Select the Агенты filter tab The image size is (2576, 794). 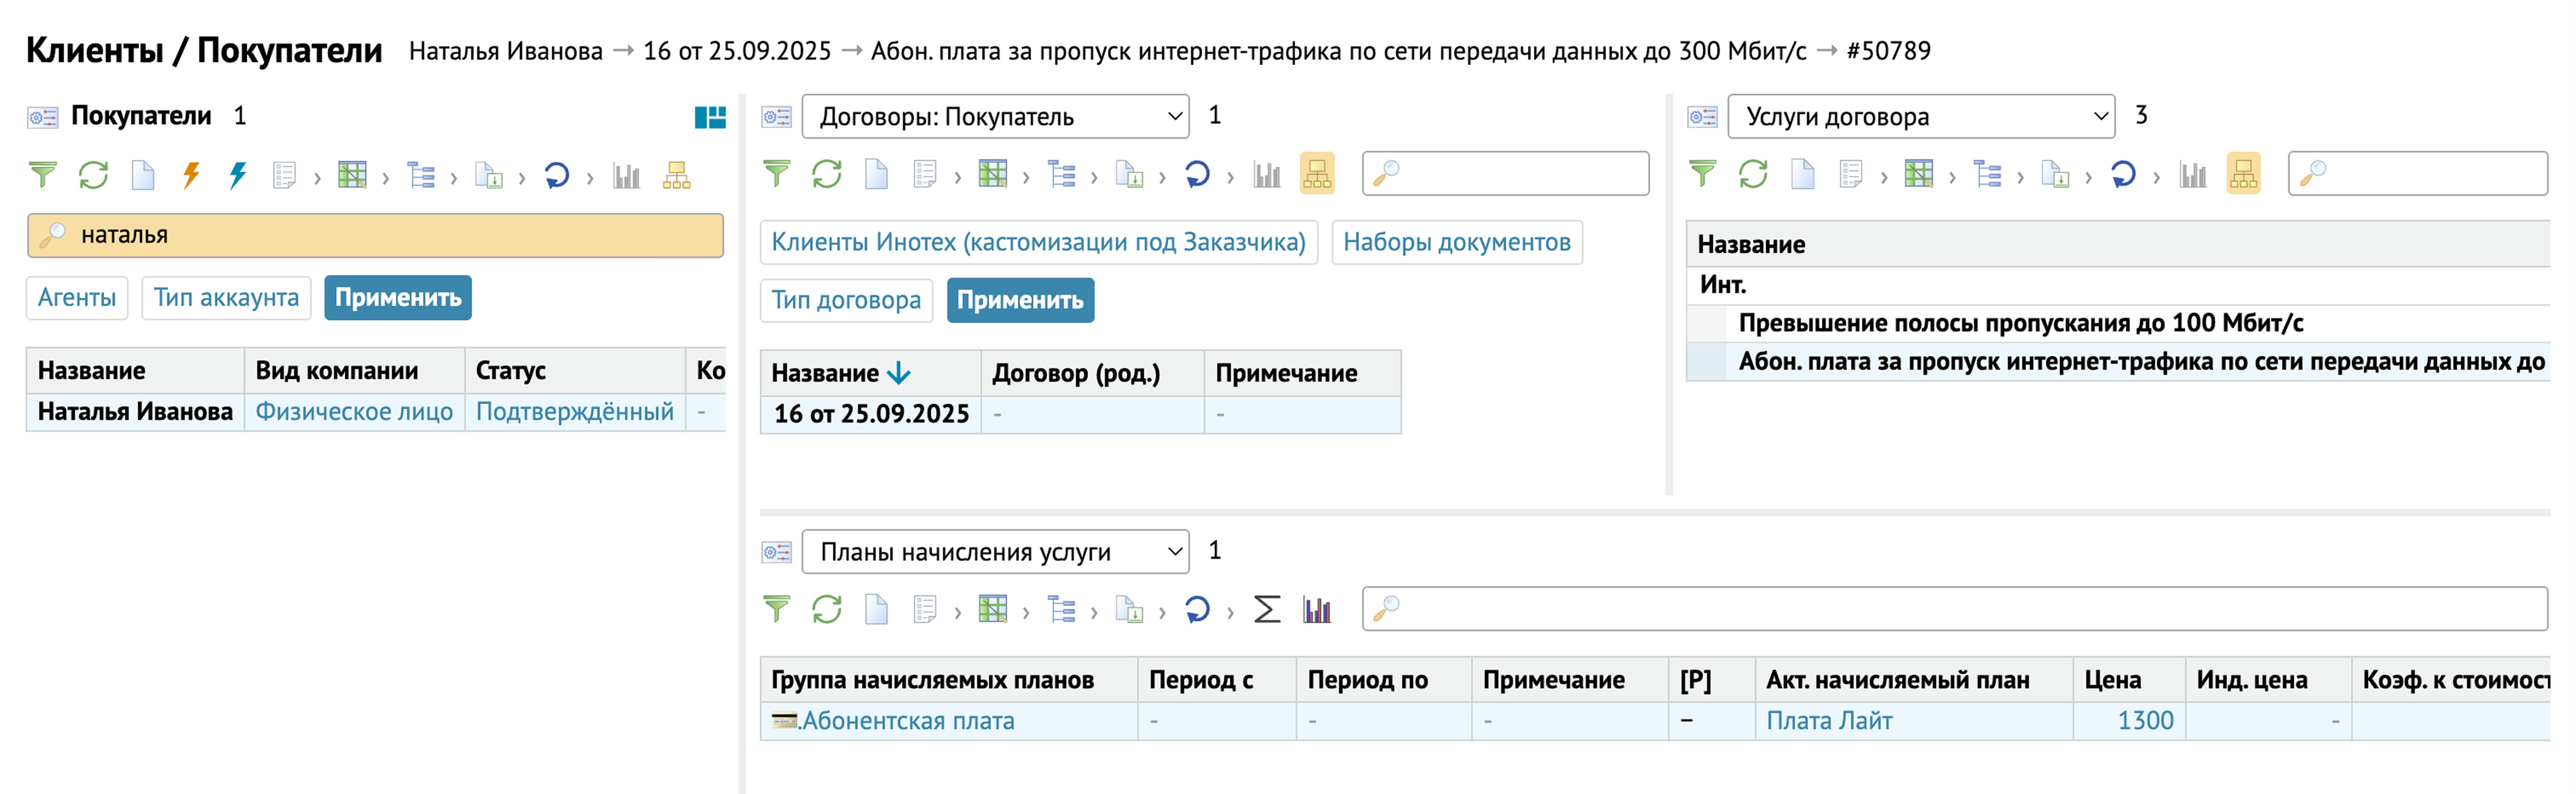tap(77, 298)
